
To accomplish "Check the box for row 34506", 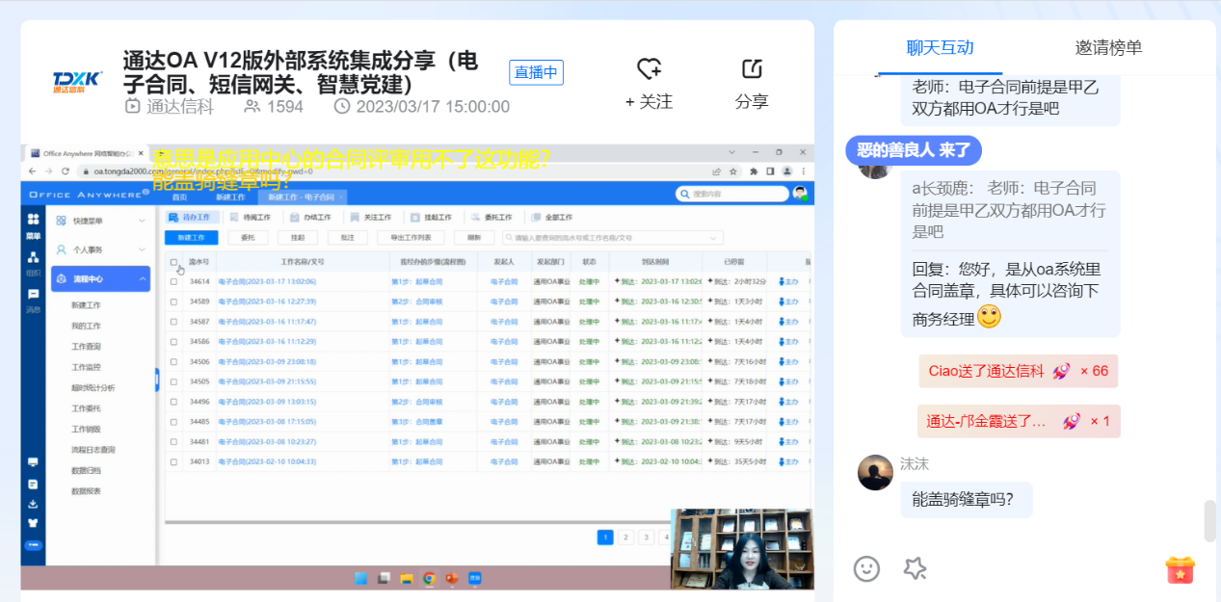I will (173, 362).
